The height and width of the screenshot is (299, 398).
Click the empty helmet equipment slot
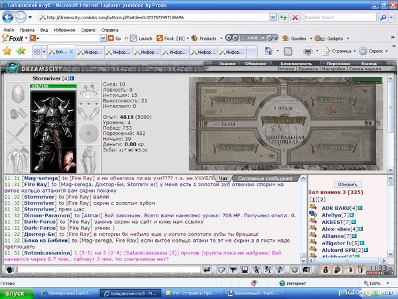click(x=18, y=94)
